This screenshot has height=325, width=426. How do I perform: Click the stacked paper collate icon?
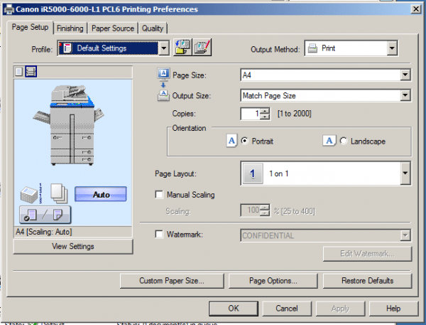tap(31, 194)
